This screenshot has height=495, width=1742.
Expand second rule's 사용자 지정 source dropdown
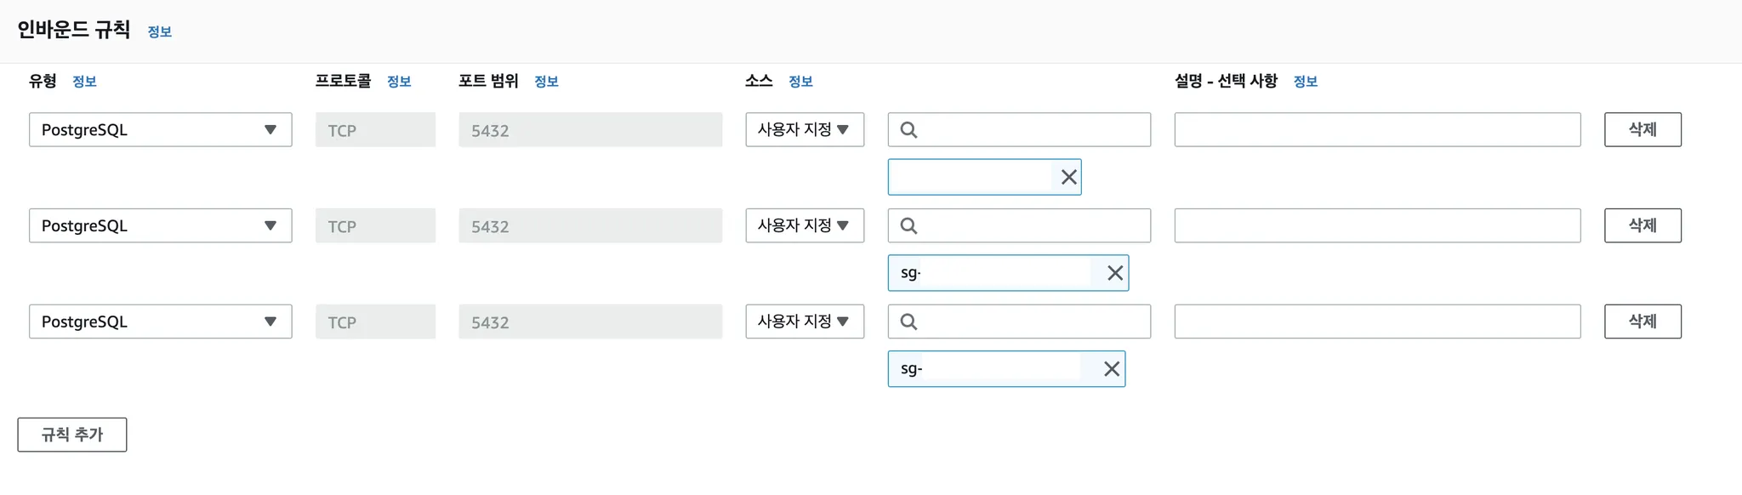pos(804,226)
